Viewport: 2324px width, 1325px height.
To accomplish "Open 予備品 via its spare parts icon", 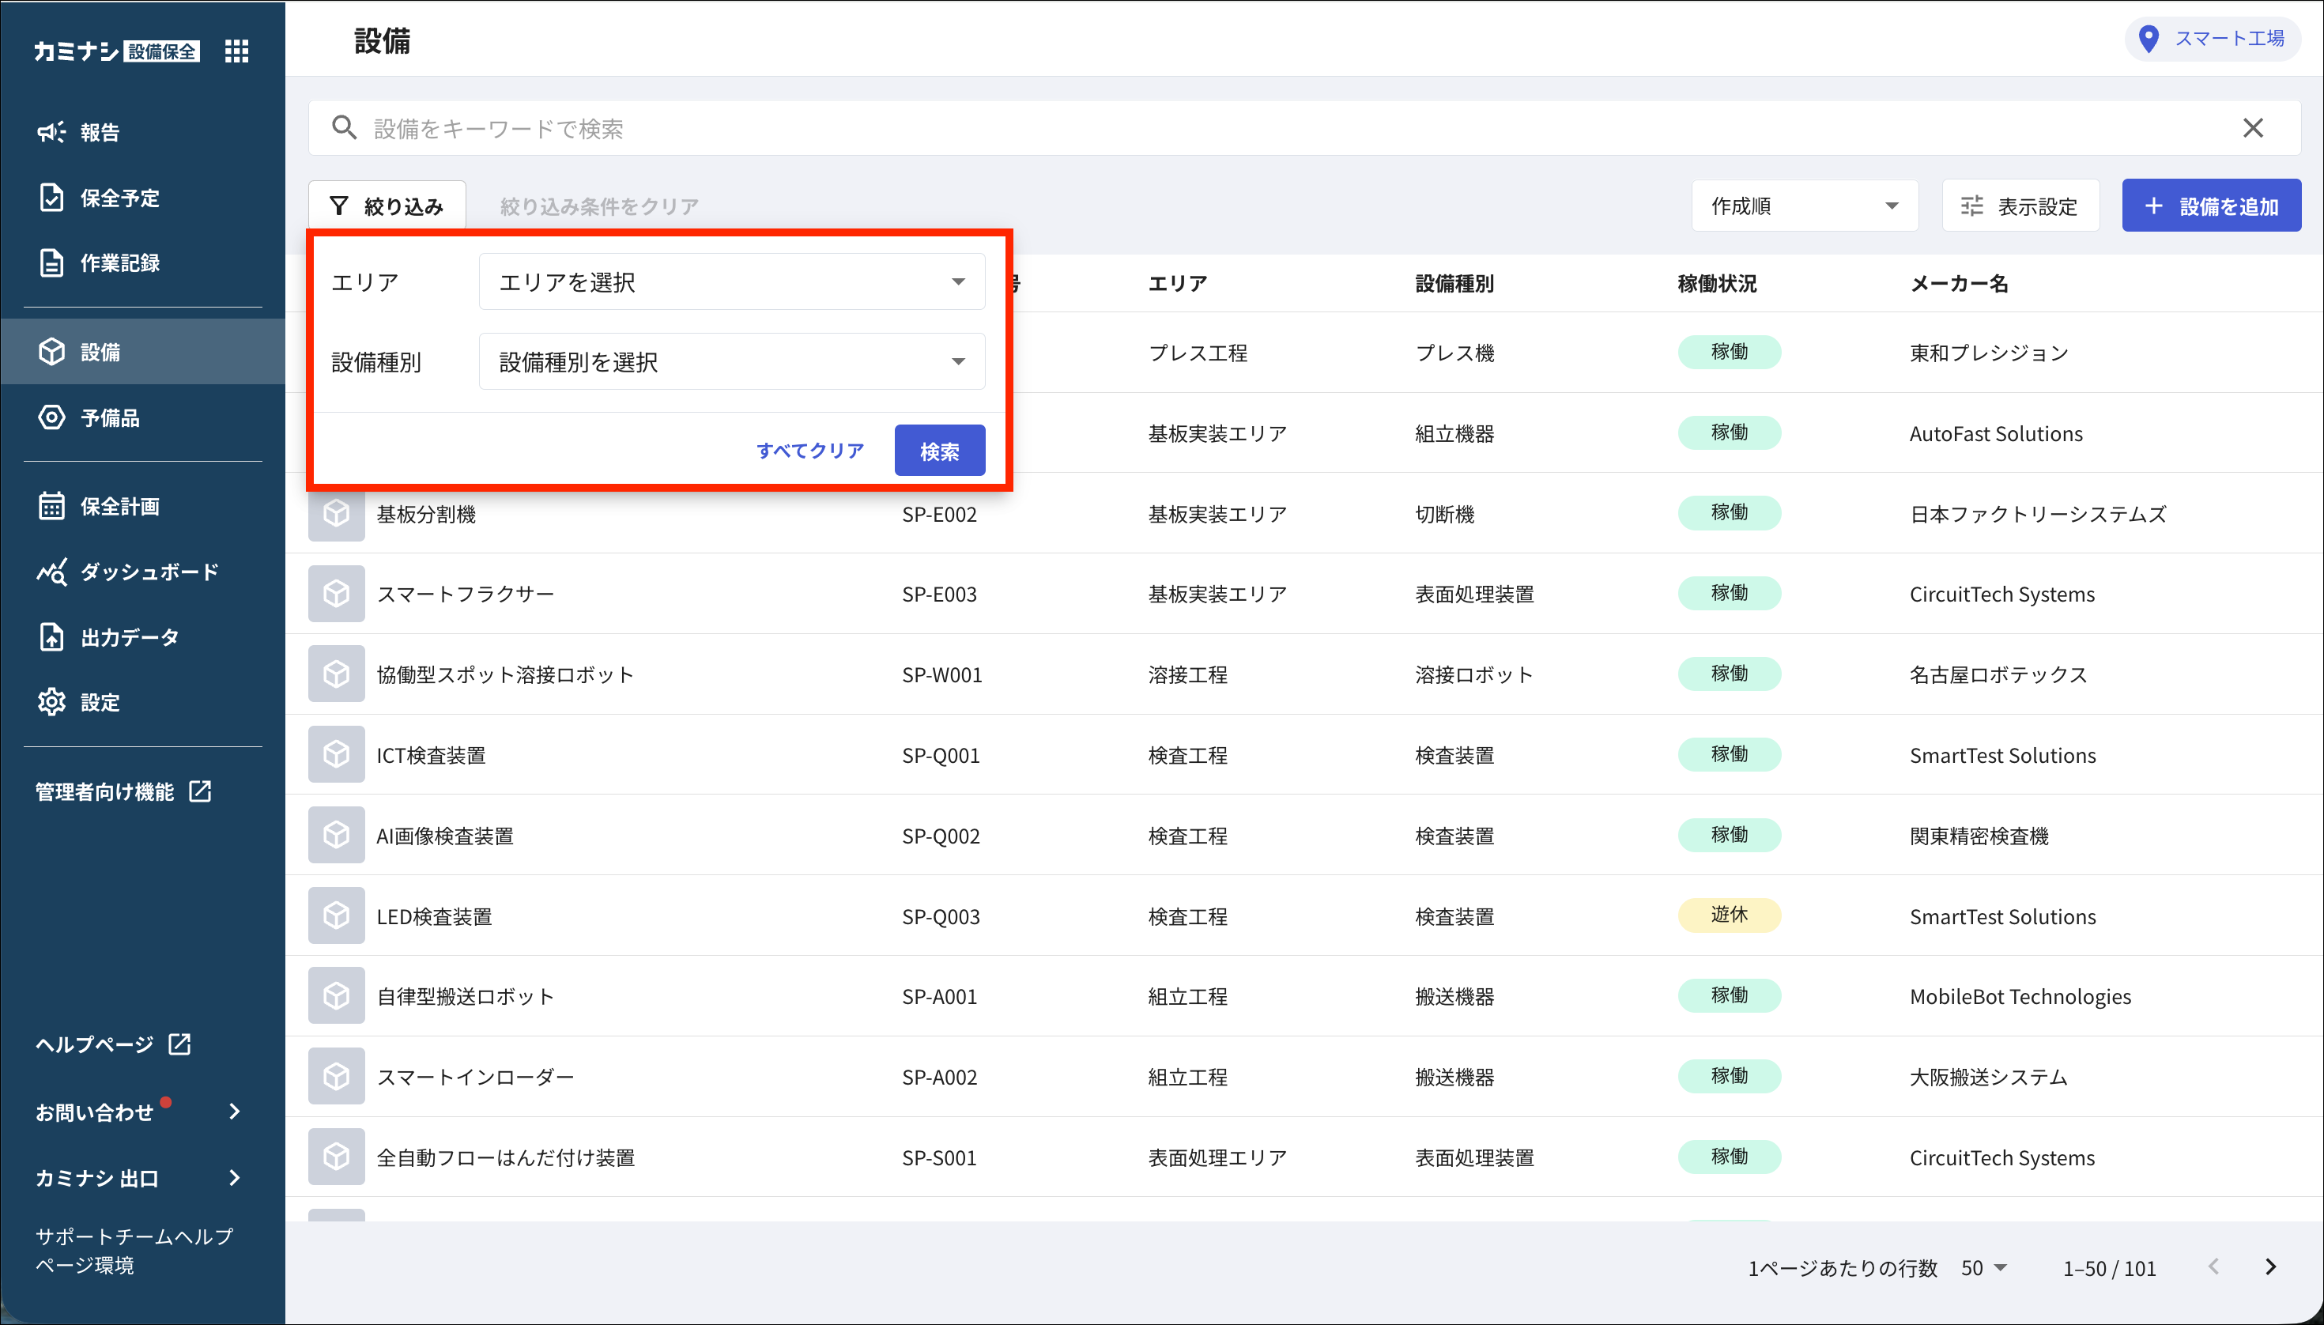I will point(52,417).
